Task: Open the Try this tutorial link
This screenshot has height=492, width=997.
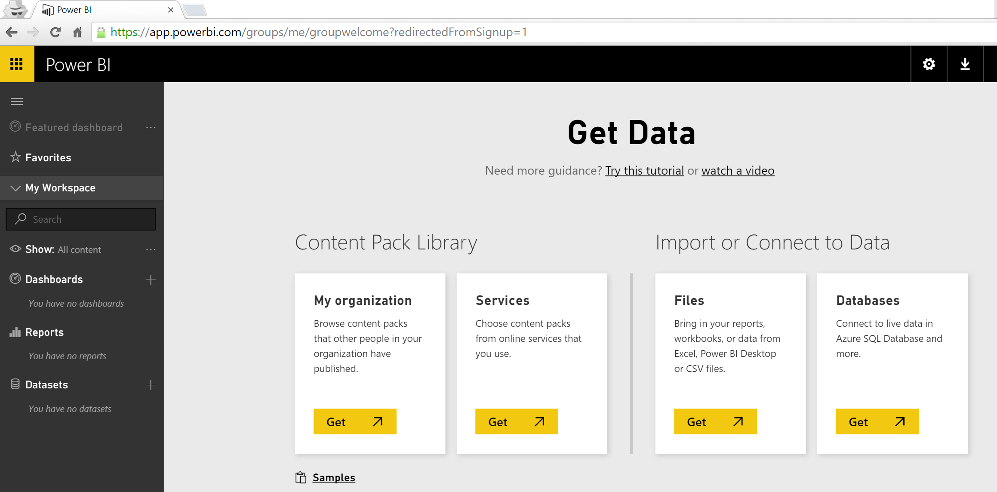Action: pos(644,170)
